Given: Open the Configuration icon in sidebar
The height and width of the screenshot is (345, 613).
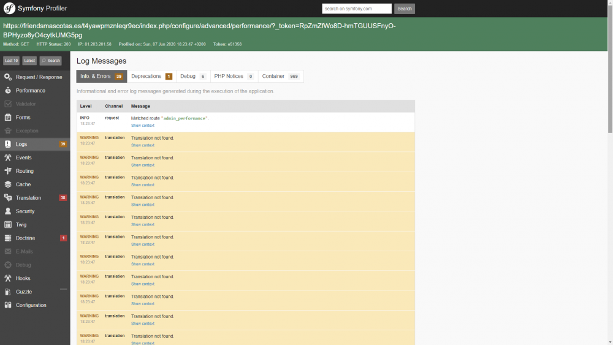Looking at the screenshot, I should (8, 305).
